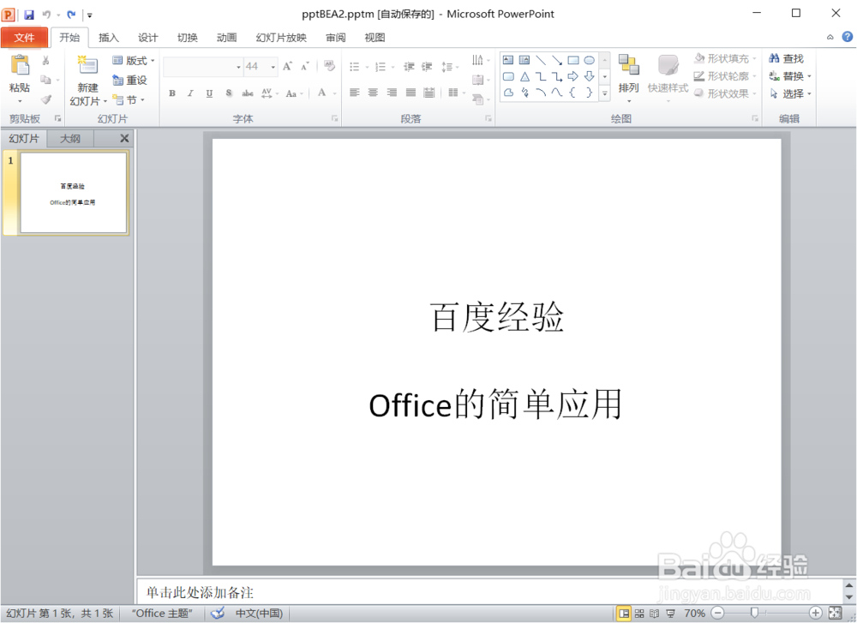Click Find (查找) button
857x623 pixels.
click(x=787, y=58)
